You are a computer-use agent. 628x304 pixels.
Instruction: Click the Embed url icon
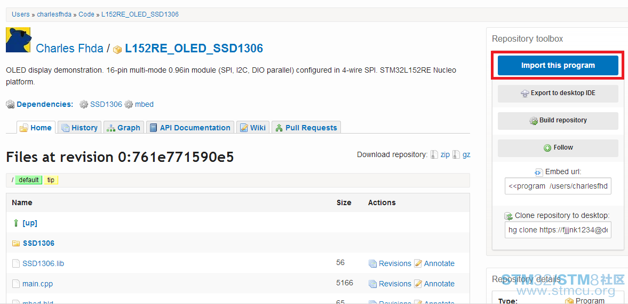pyautogui.click(x=539, y=173)
